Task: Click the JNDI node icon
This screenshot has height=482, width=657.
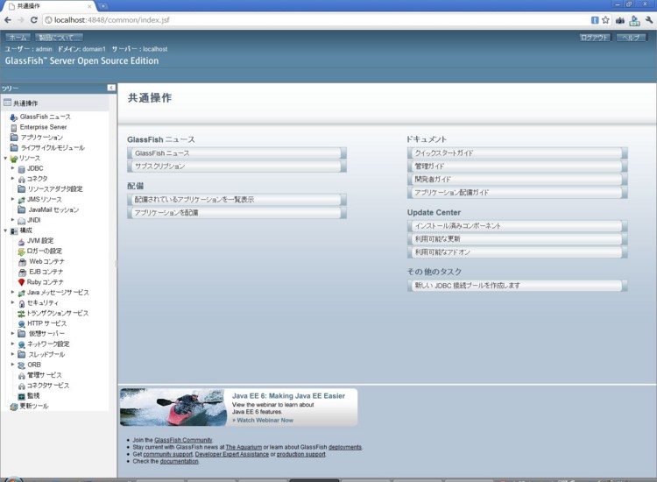Action: 21,220
